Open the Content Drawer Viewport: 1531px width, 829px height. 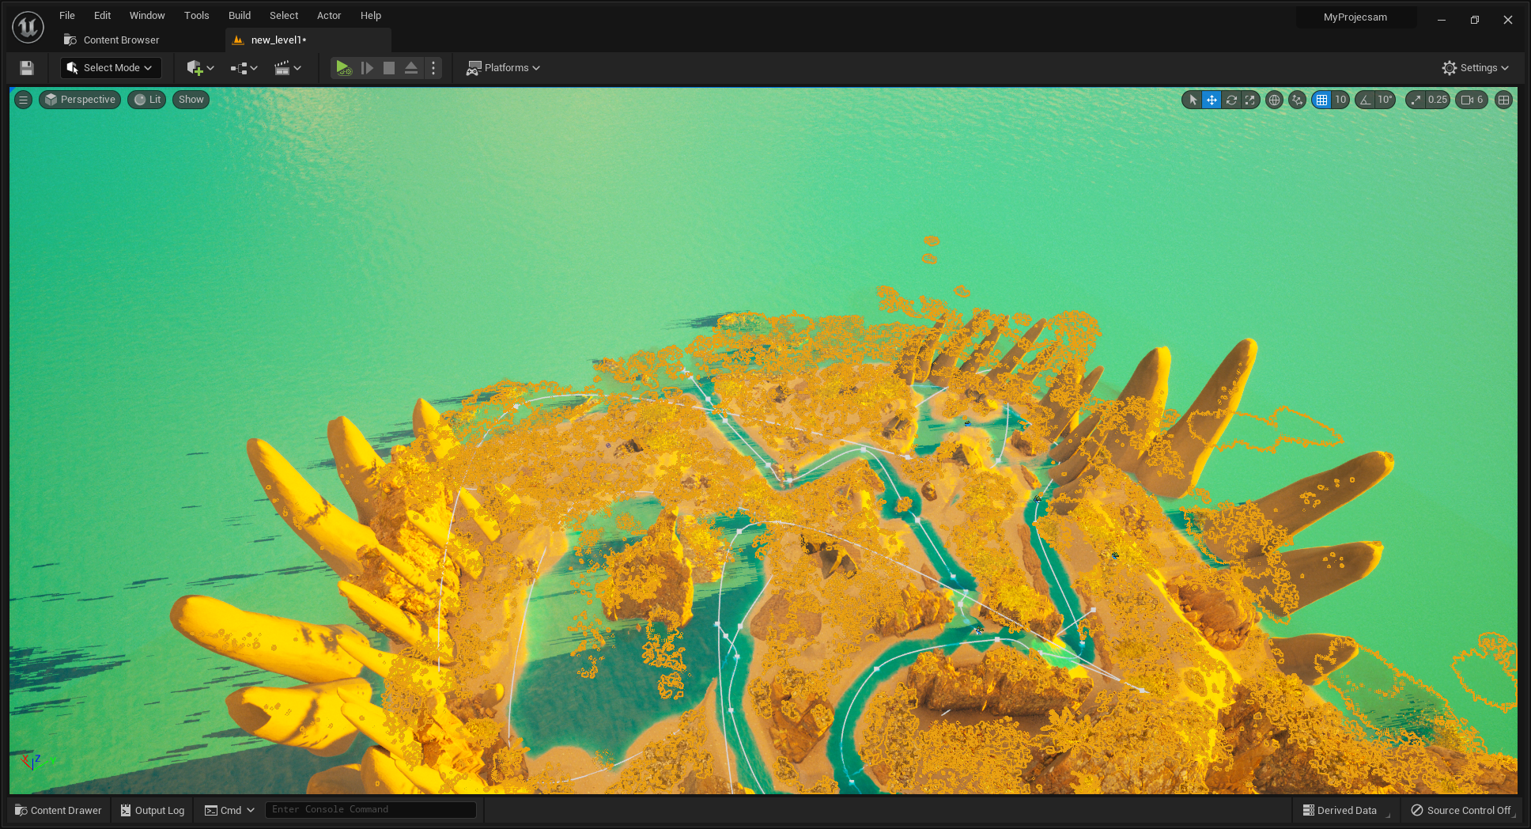[59, 810]
